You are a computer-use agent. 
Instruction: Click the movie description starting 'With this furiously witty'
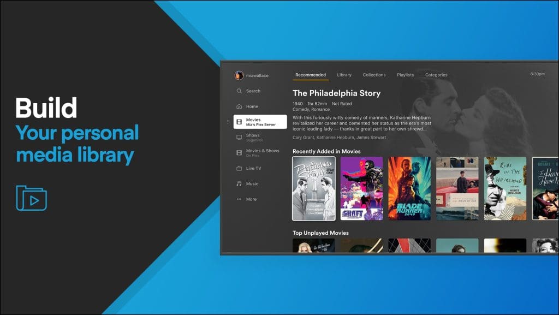pyautogui.click(x=362, y=123)
